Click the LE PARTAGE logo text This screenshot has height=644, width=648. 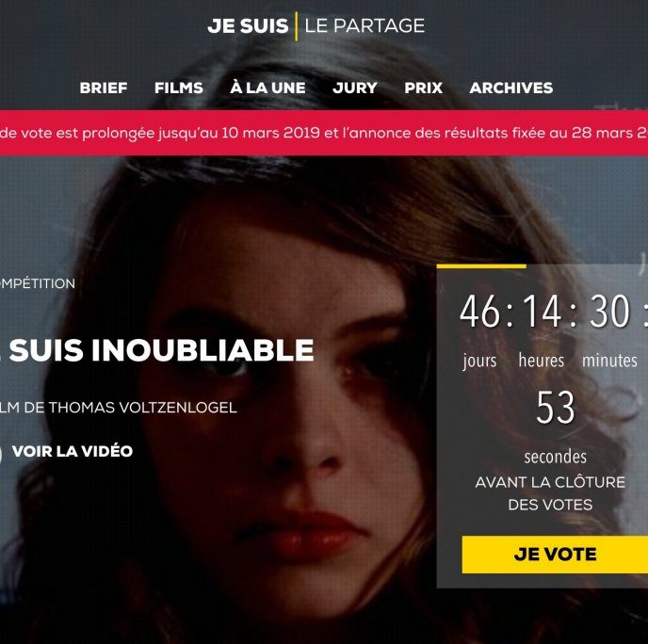(364, 26)
